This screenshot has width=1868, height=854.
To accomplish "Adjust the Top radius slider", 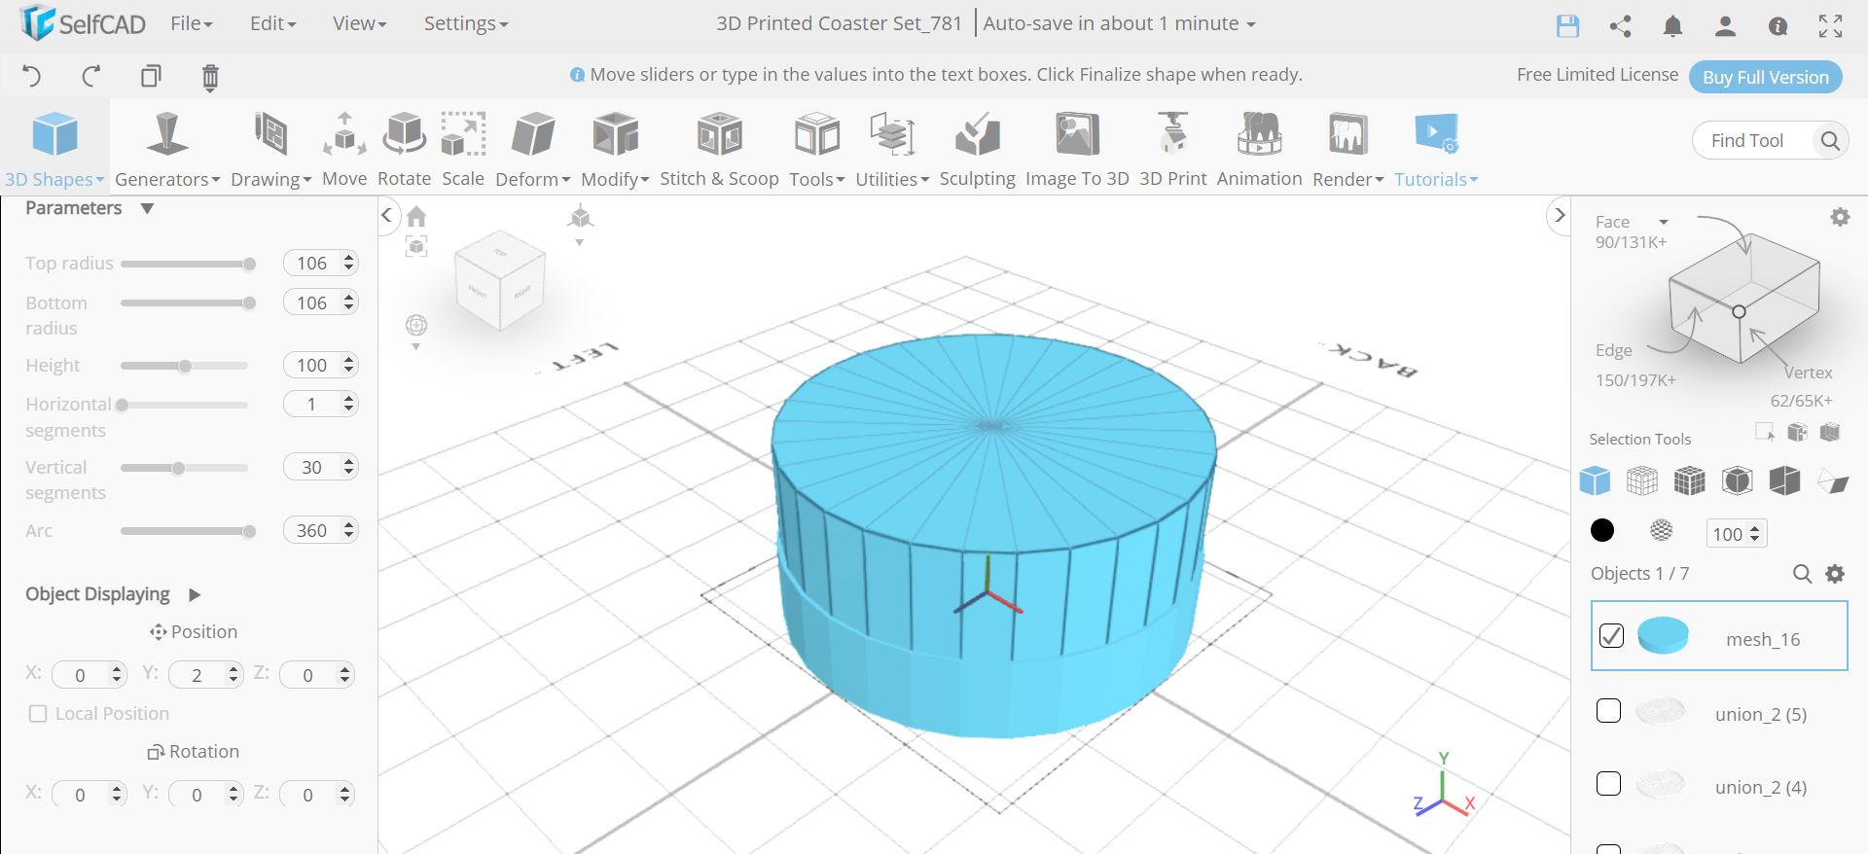I will pos(185,264).
